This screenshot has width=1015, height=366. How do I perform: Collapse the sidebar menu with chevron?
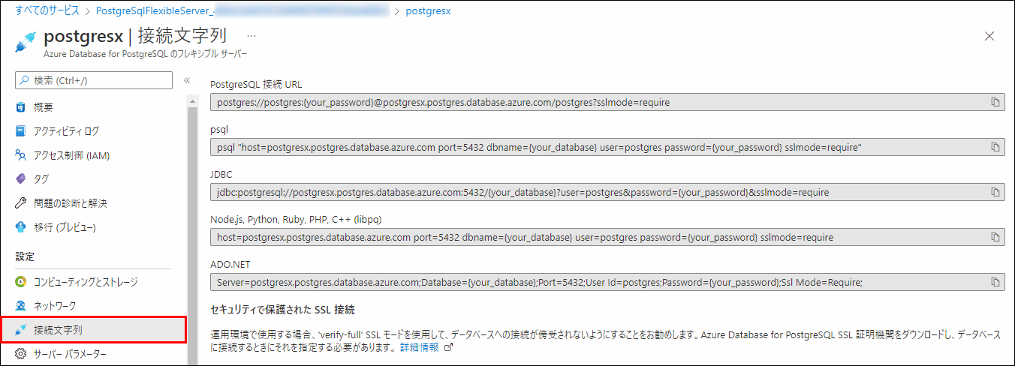point(186,80)
